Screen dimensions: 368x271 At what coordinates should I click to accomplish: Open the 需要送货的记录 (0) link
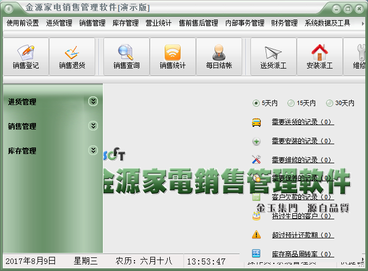pyautogui.click(x=303, y=122)
